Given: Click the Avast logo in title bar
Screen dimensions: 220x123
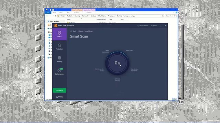Looking at the screenshot, I should click(56, 25).
